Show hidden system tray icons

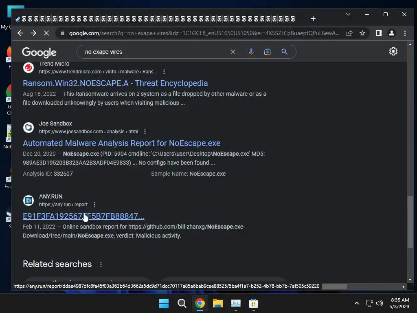pos(357,303)
